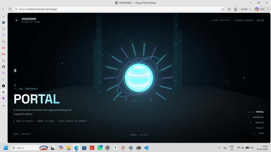Switch to the Vercel triangle vertical tab

(x=3, y=86)
